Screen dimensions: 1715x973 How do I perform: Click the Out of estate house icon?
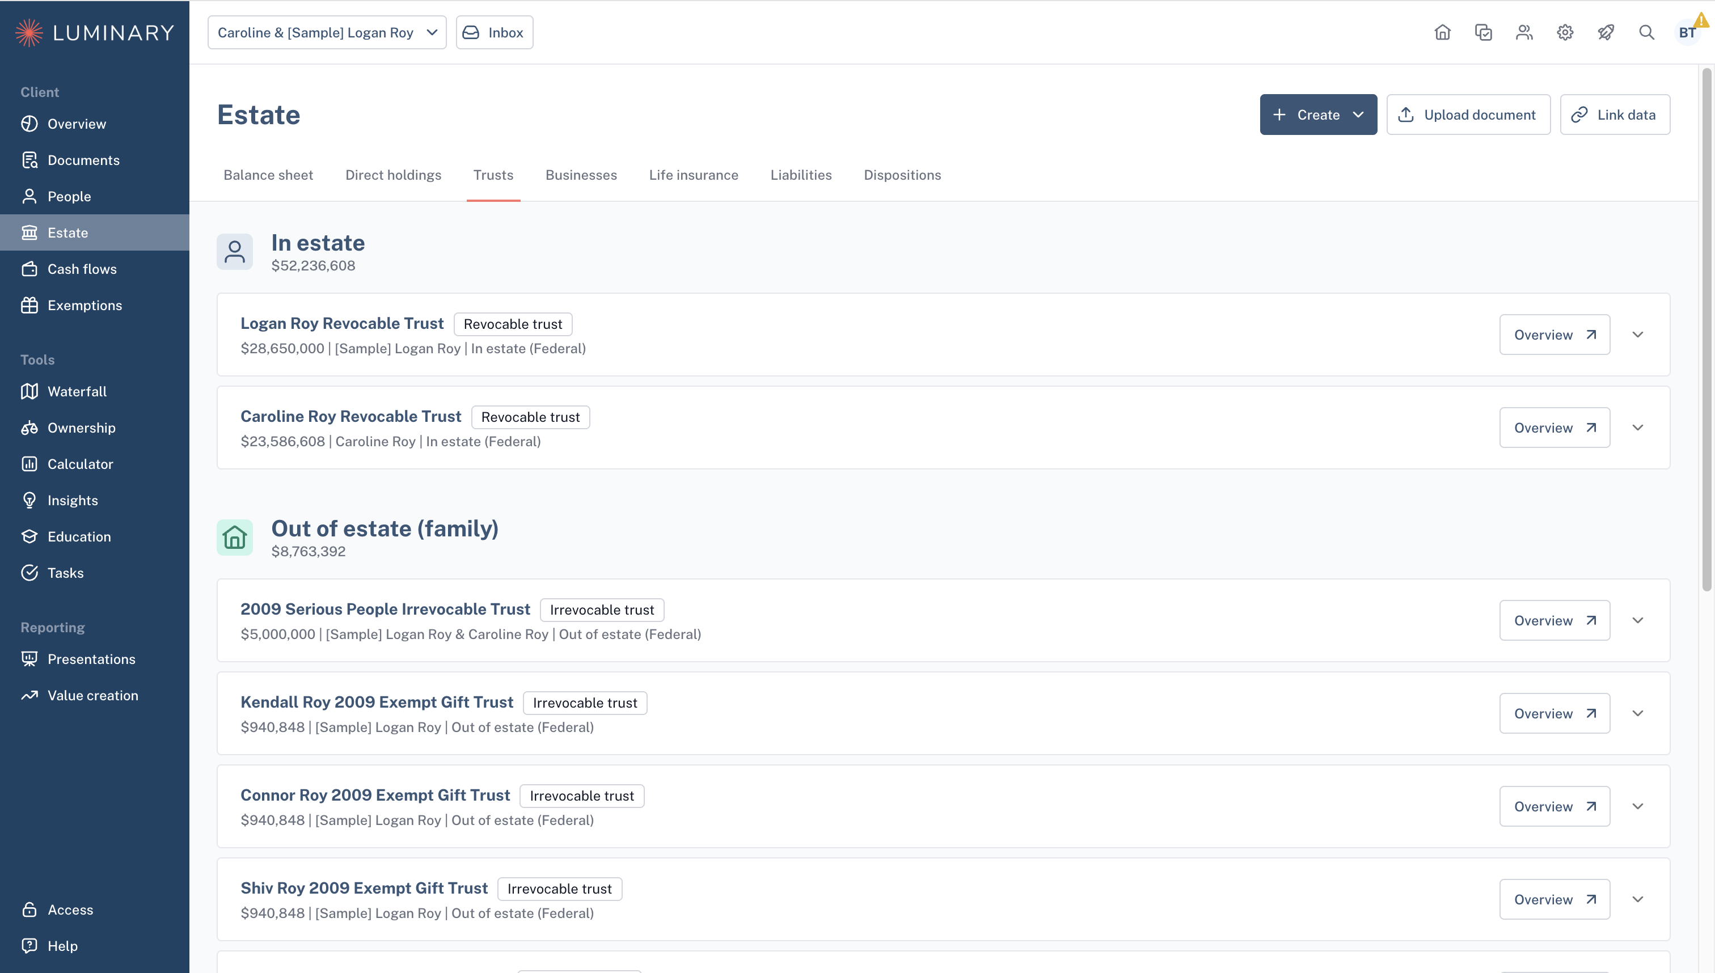click(x=235, y=538)
